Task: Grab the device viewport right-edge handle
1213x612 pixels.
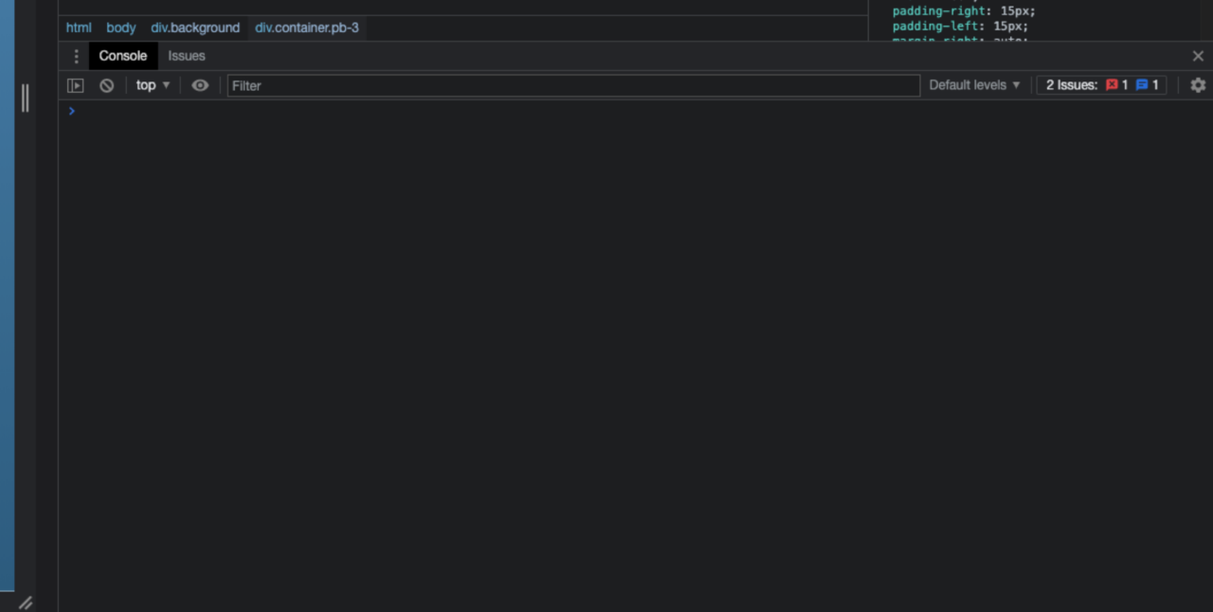Action: tap(26, 98)
